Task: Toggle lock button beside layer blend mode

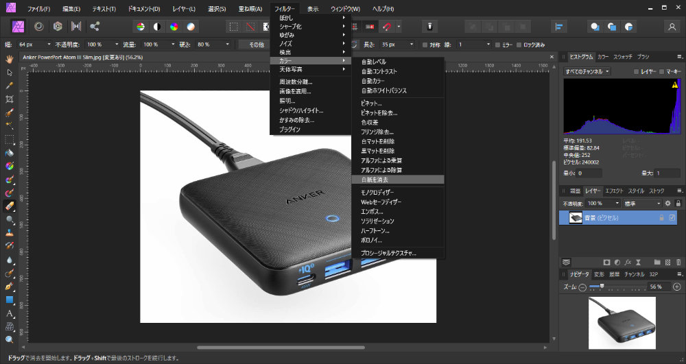Action: pyautogui.click(x=678, y=203)
